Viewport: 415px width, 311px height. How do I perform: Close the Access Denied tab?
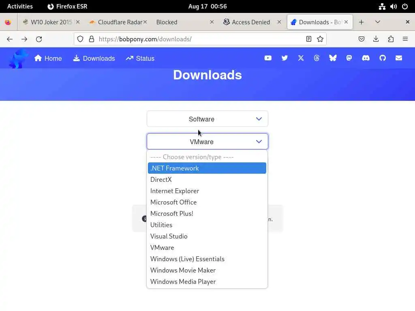[279, 22]
